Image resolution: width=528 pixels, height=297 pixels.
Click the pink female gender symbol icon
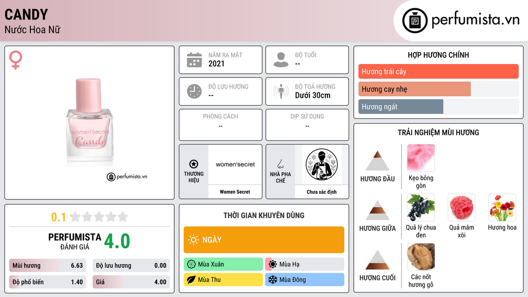pyautogui.click(x=15, y=60)
